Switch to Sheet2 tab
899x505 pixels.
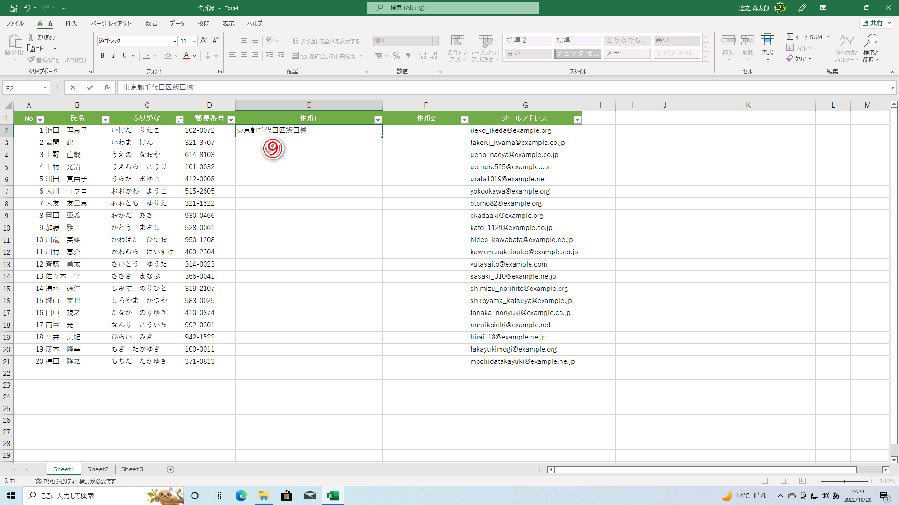[98, 469]
